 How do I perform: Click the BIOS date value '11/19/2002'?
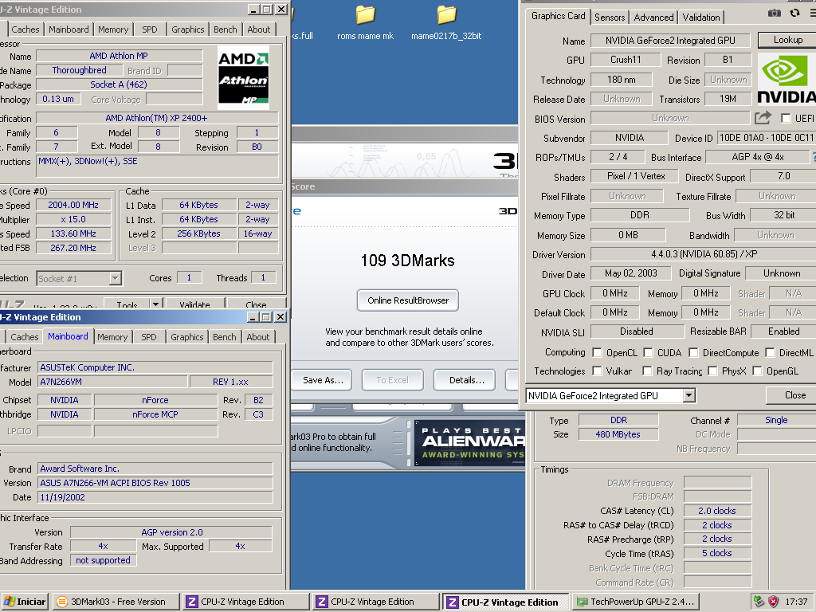coord(155,497)
